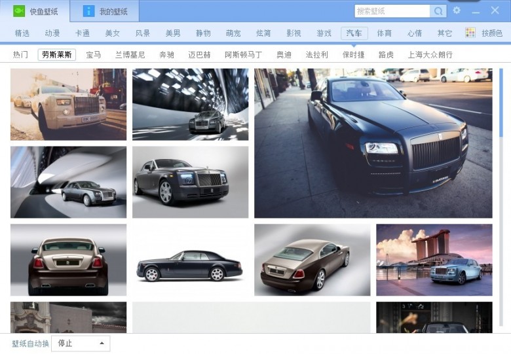Choose the 宝马 subcategory
511x354 pixels.
(94, 55)
